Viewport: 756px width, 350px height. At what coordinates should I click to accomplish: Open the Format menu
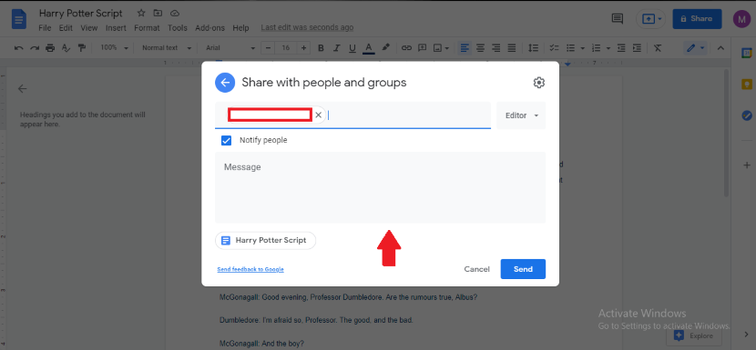point(147,28)
